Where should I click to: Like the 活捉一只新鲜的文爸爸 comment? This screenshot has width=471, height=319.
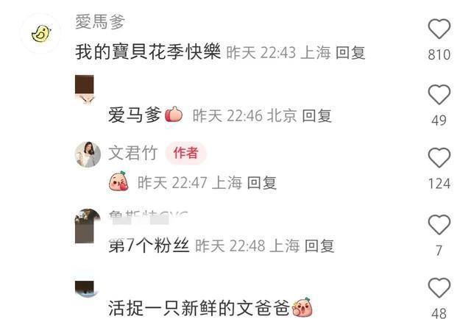tap(439, 288)
